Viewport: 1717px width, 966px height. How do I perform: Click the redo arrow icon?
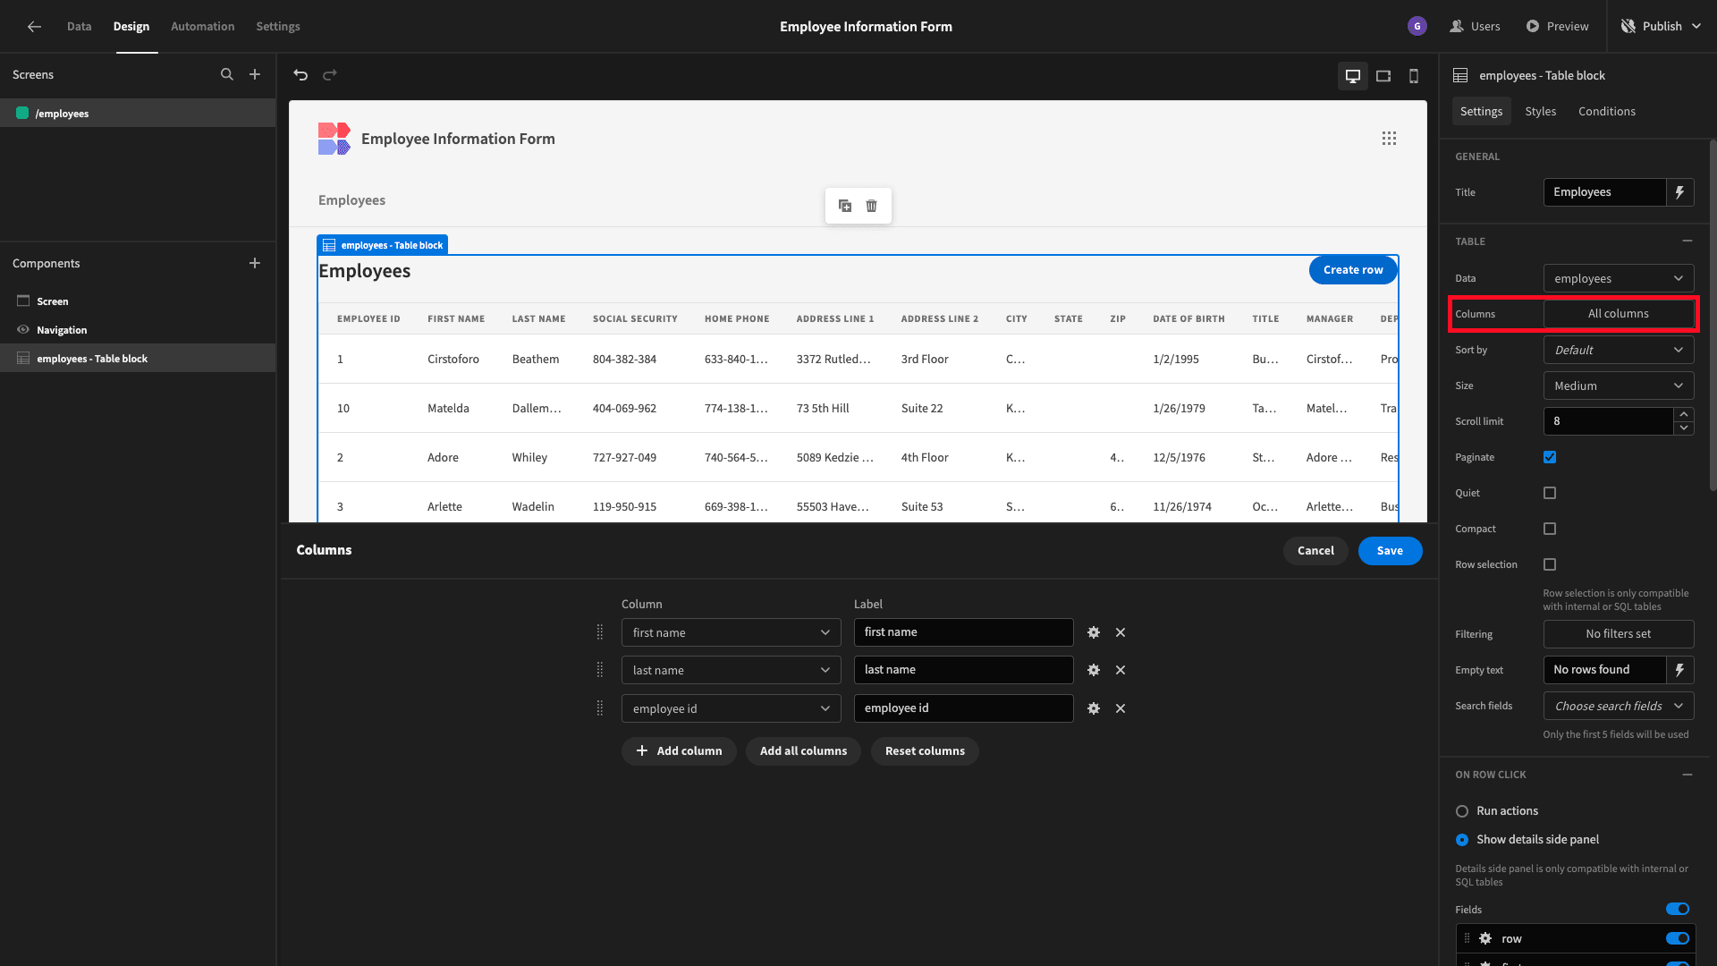(x=330, y=74)
